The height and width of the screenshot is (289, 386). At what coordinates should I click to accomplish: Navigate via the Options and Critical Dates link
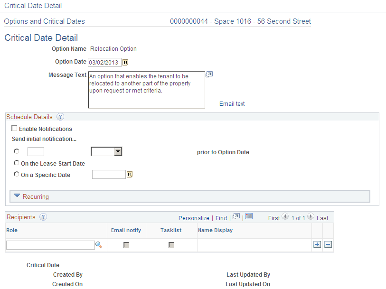[44, 21]
